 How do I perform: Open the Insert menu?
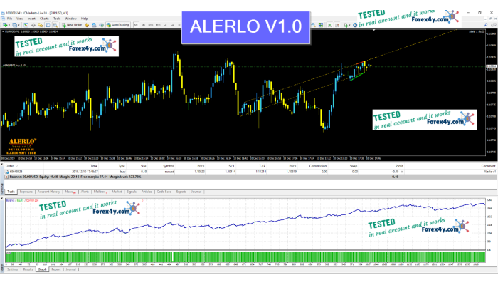click(31, 19)
